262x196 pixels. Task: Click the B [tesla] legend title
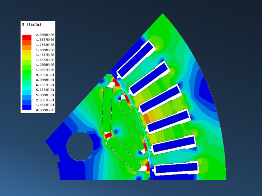[x=31, y=24]
